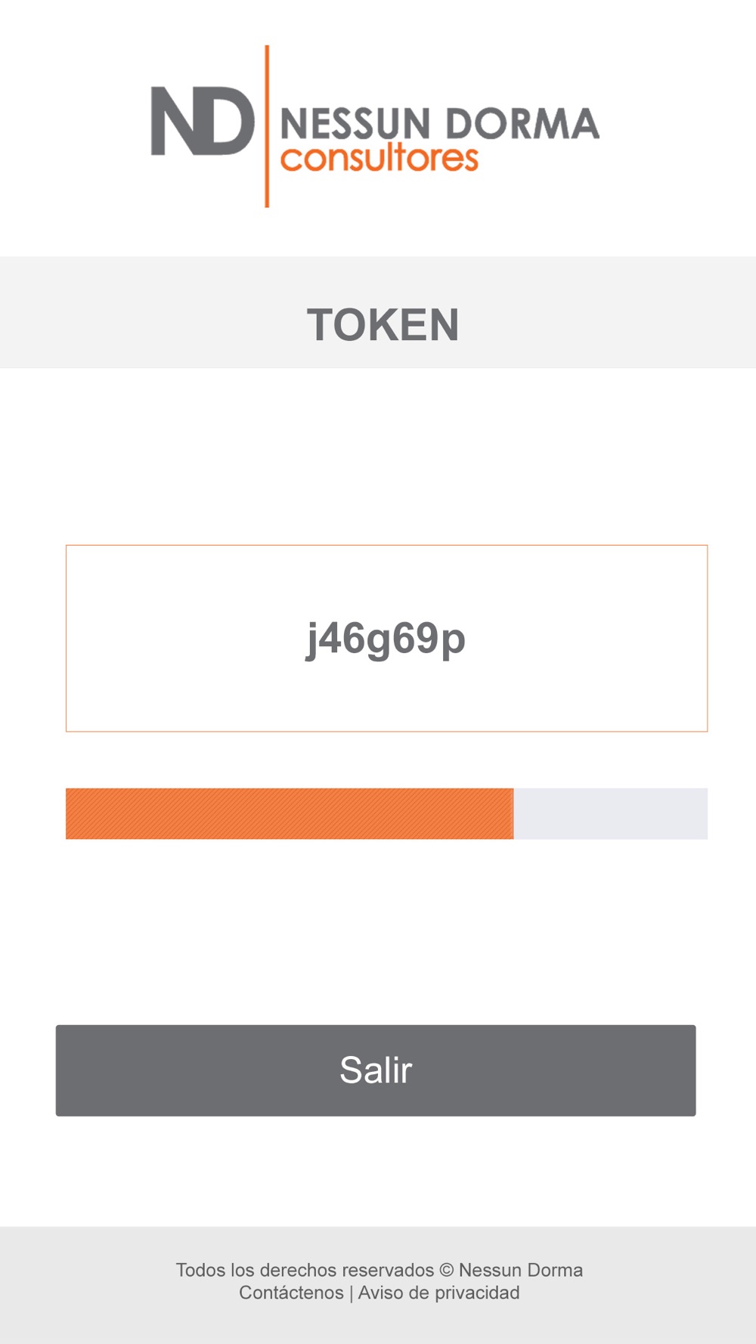Click the word "DORMA" in the logo
Screen dimensions: 756x1344
[521, 124]
